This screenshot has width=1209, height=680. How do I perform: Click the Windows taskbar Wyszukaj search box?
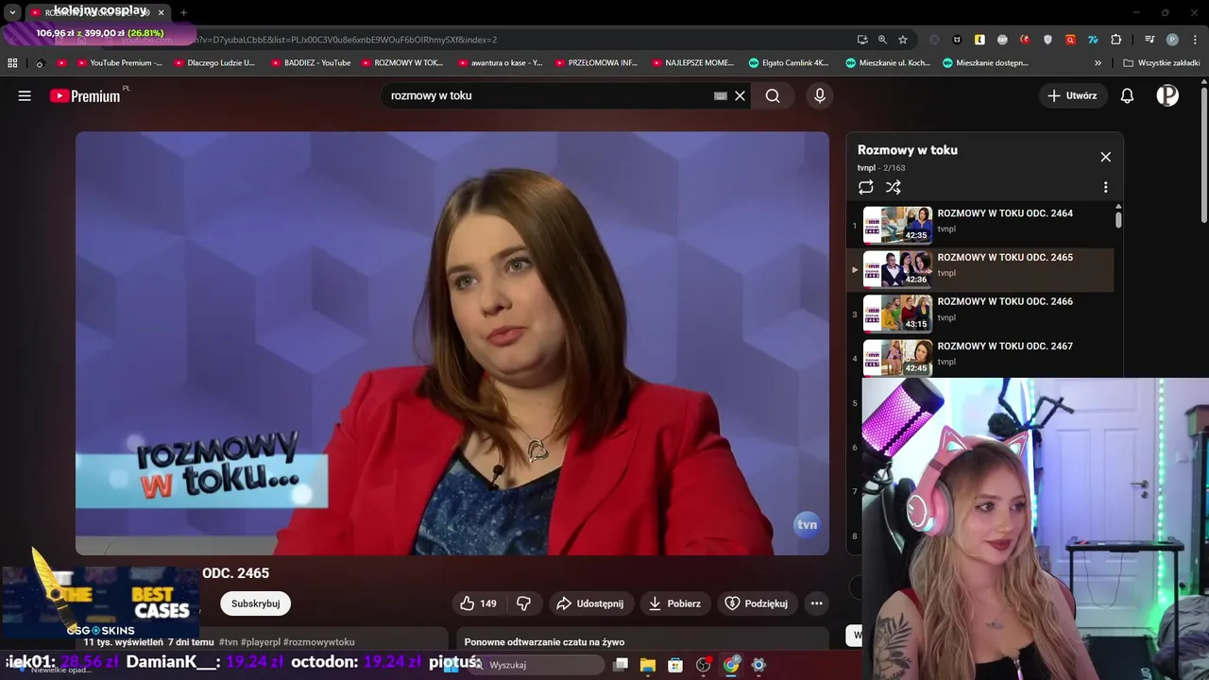click(538, 665)
